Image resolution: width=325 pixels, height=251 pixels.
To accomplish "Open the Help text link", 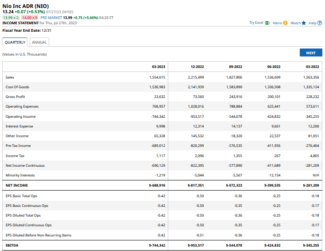I will click(x=312, y=23).
